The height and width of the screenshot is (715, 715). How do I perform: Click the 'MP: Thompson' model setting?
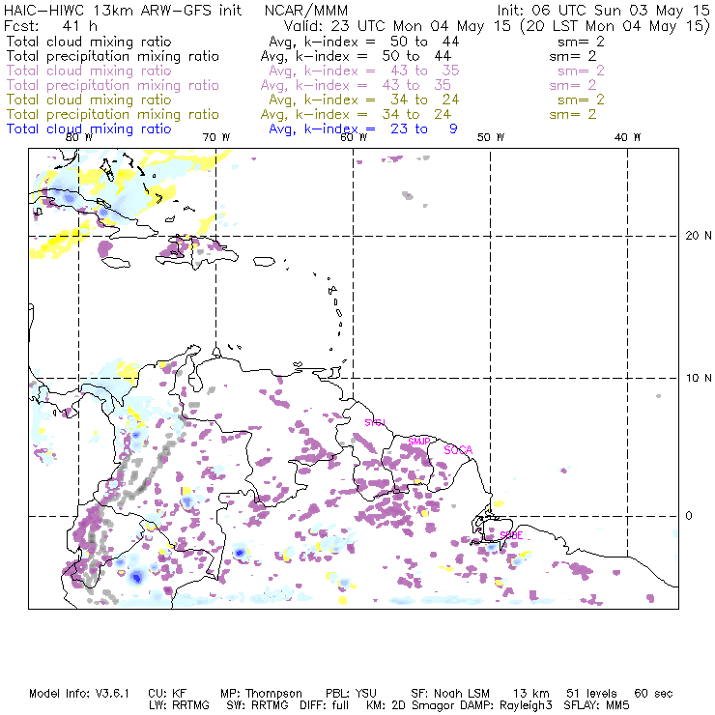(x=261, y=694)
